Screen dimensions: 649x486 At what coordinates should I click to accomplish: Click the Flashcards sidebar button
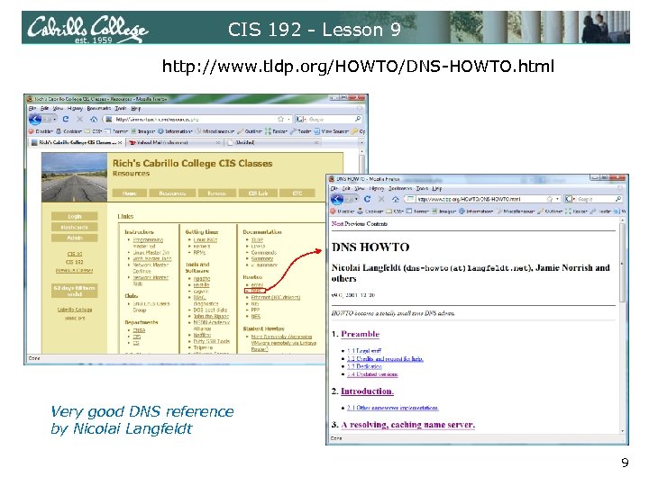(x=75, y=227)
